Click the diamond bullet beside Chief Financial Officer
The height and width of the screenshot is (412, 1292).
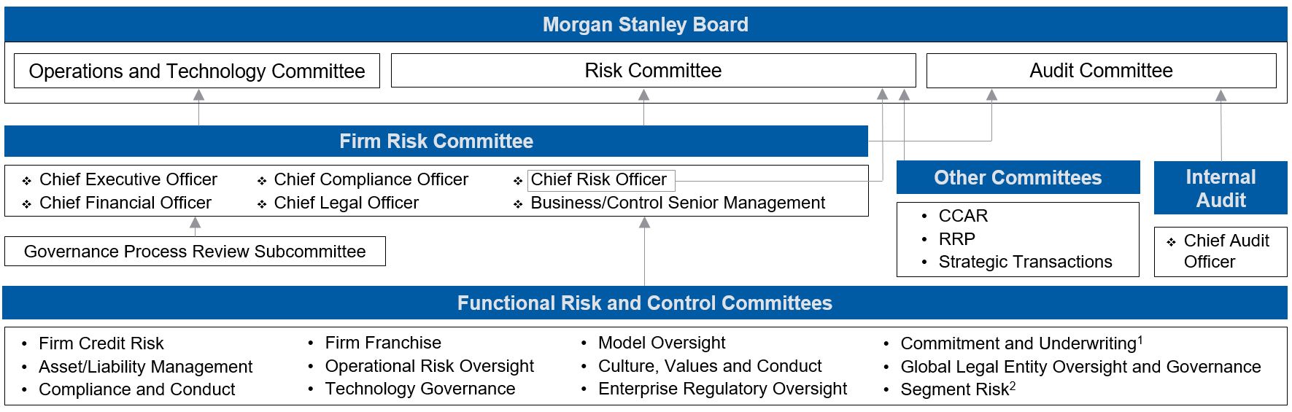pos(27,204)
